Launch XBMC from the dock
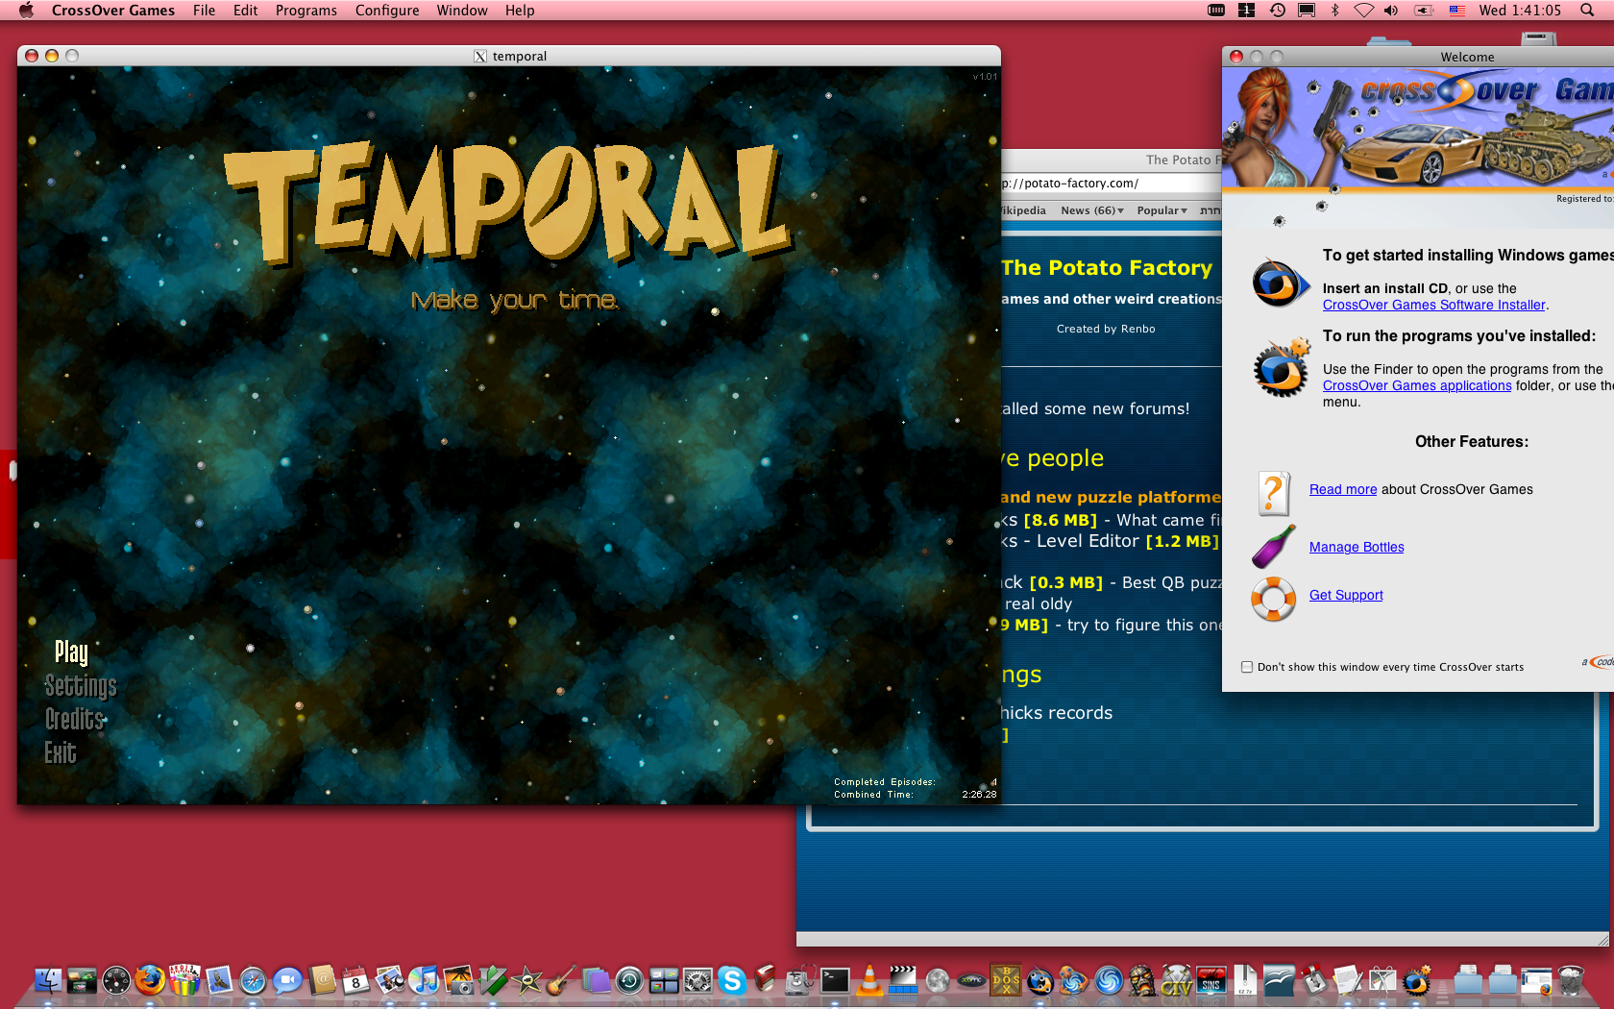 (971, 982)
